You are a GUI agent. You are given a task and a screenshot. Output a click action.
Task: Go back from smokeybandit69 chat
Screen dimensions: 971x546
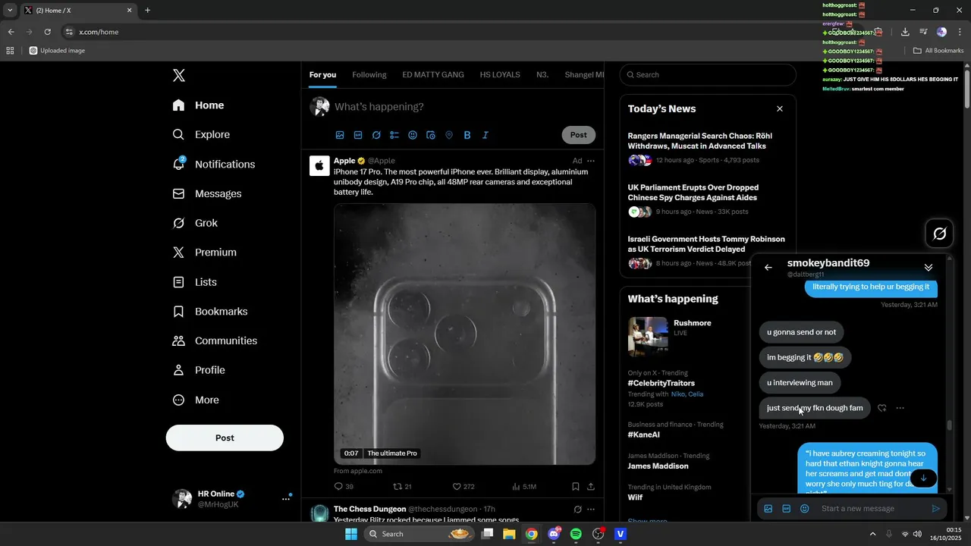pyautogui.click(x=768, y=268)
